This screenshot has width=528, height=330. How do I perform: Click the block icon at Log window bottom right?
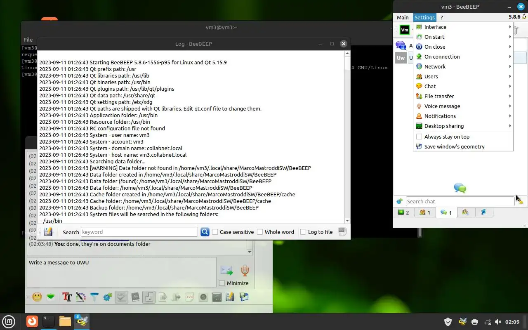point(342,232)
